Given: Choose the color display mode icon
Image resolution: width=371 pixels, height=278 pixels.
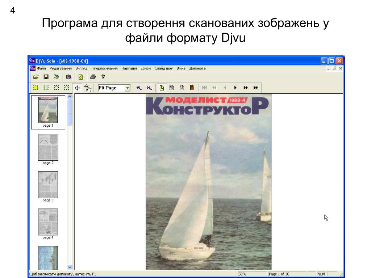Looking at the screenshot, I should pos(162,88).
